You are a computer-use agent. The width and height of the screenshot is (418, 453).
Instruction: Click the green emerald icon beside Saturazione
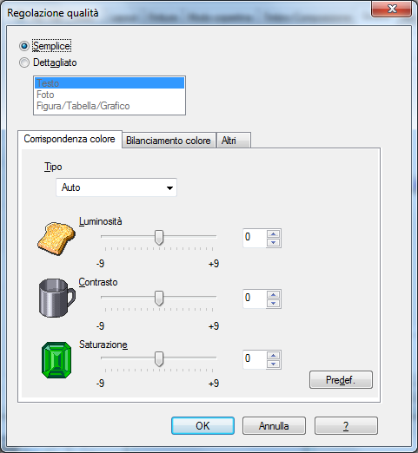pyautogui.click(x=56, y=360)
